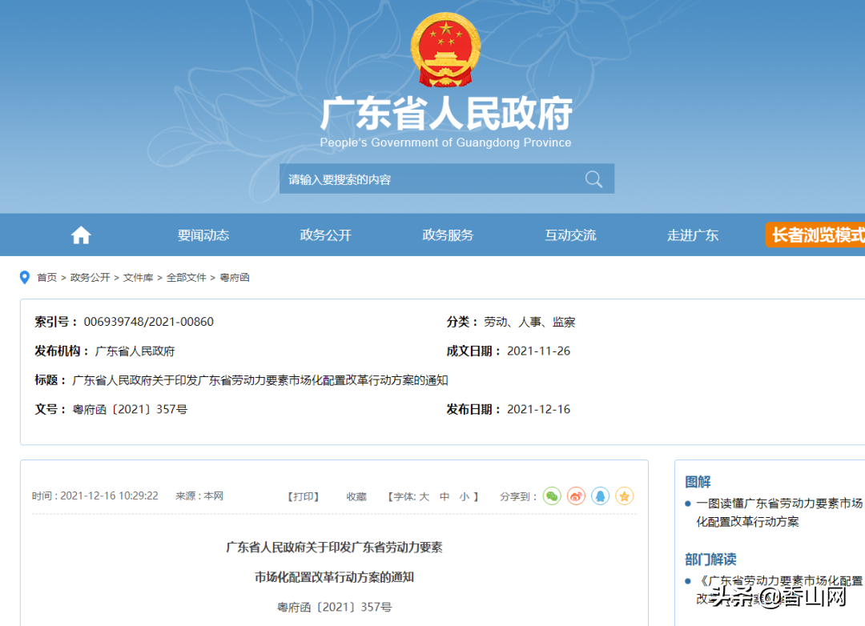Image resolution: width=865 pixels, height=626 pixels.
Task: Go to 全部文件 in breadcrumb
Action: click(187, 278)
